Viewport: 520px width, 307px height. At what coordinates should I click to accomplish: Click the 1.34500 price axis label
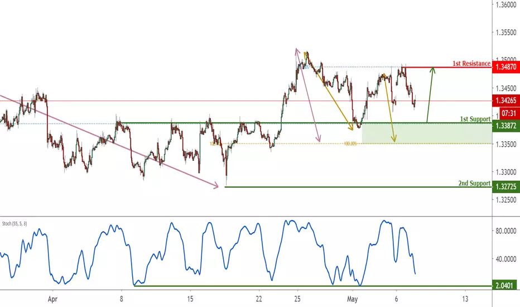(x=506, y=88)
